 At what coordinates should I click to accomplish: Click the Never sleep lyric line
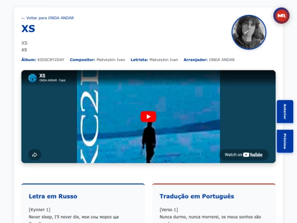click(x=74, y=217)
